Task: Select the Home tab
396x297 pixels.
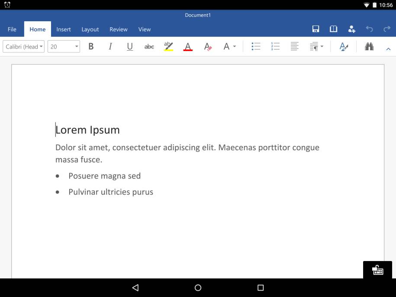Action: point(38,29)
